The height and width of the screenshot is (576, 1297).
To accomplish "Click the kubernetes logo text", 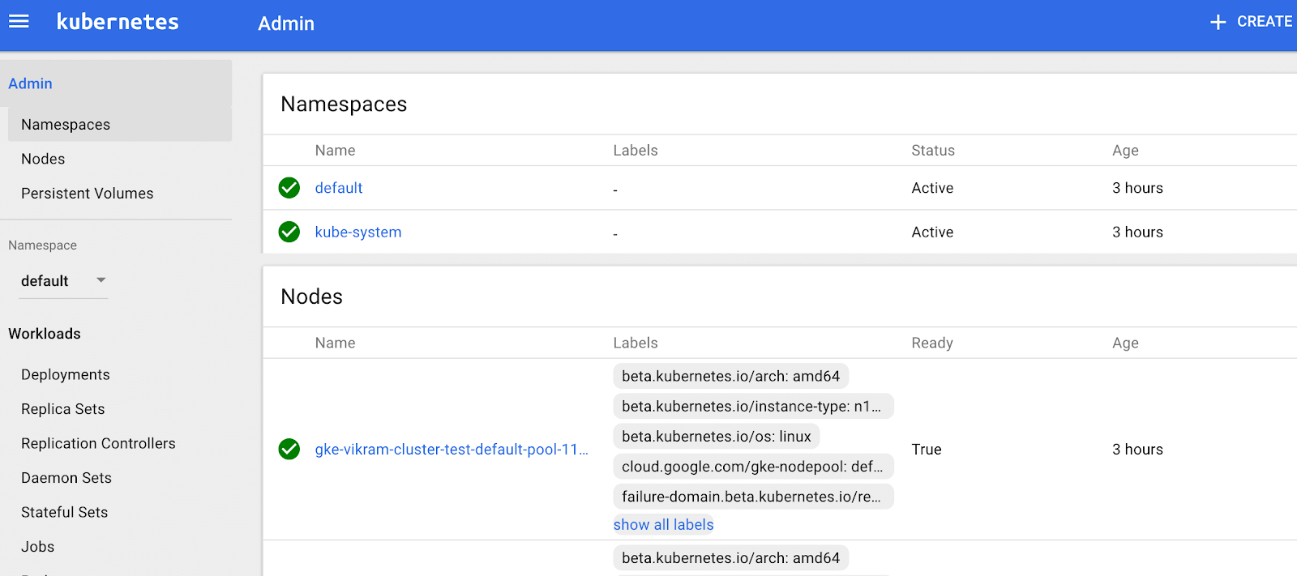I will pos(118,22).
